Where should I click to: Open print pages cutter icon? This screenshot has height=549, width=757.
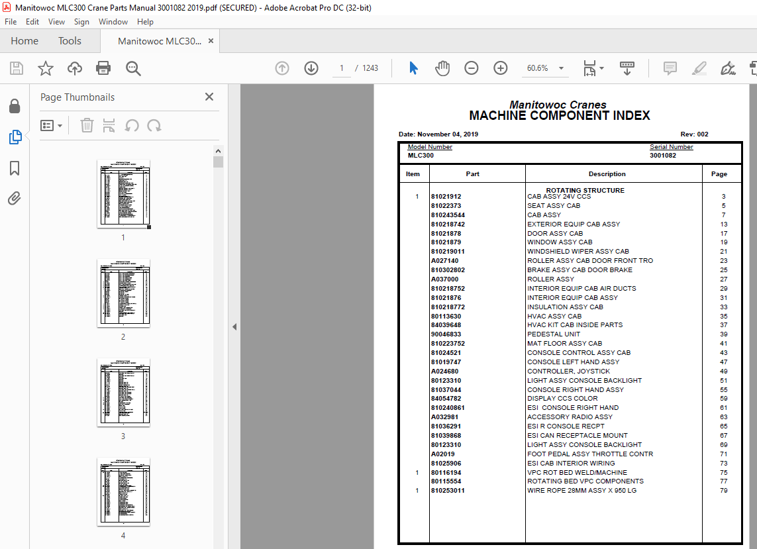pyautogui.click(x=109, y=126)
